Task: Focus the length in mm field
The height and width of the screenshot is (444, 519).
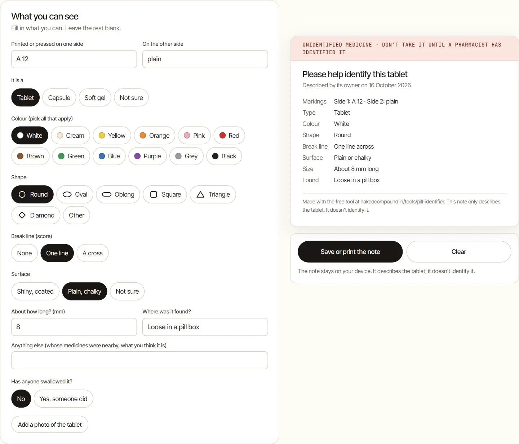Action: [74, 327]
